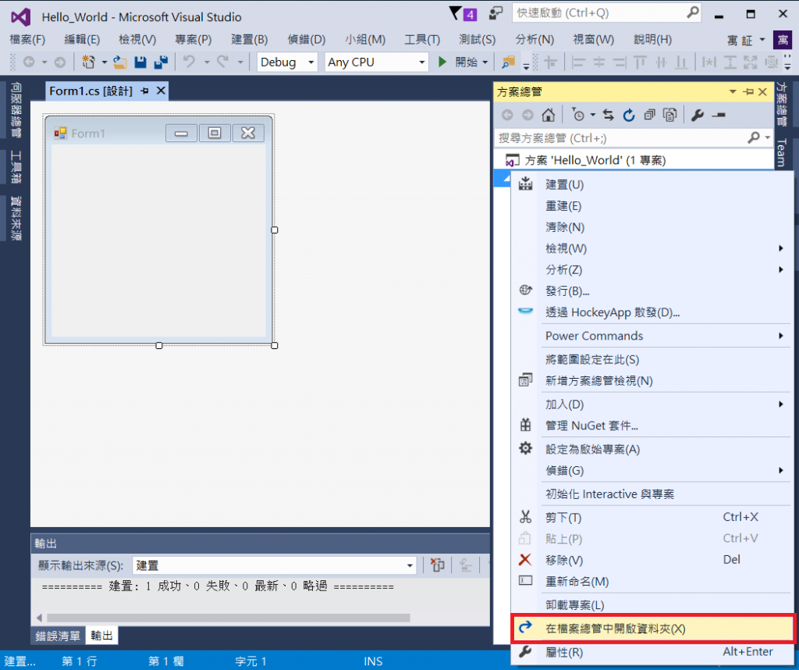Switch to the 錯誤清單 tab

click(58, 636)
